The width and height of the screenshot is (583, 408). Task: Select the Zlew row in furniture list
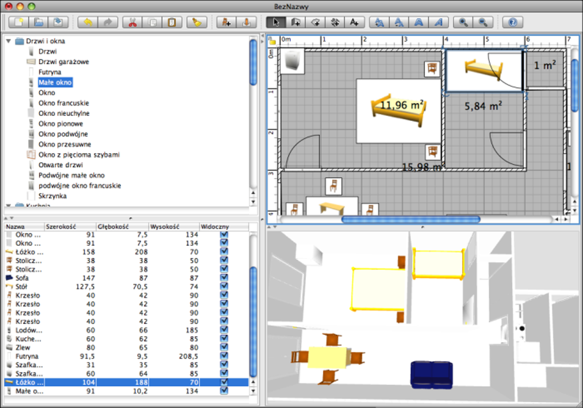(x=23, y=347)
